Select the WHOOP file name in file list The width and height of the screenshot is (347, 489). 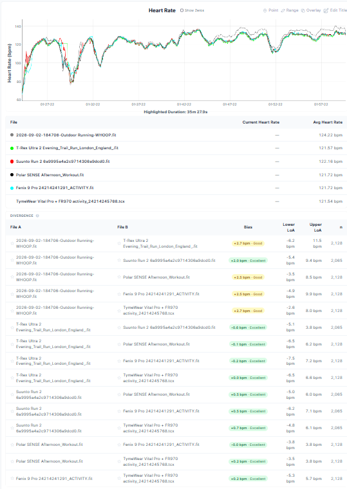(x=66, y=135)
